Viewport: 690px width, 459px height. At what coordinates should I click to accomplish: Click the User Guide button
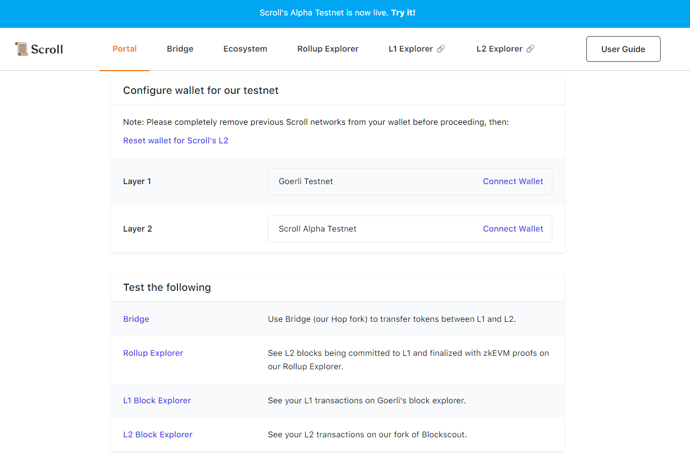pos(623,49)
